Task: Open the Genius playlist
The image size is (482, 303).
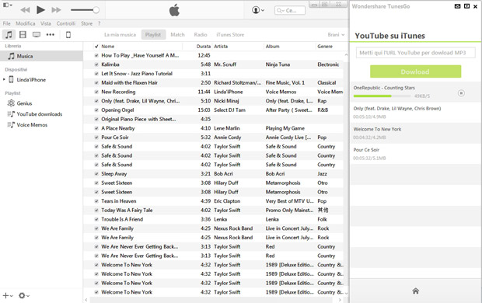Action: click(x=24, y=103)
